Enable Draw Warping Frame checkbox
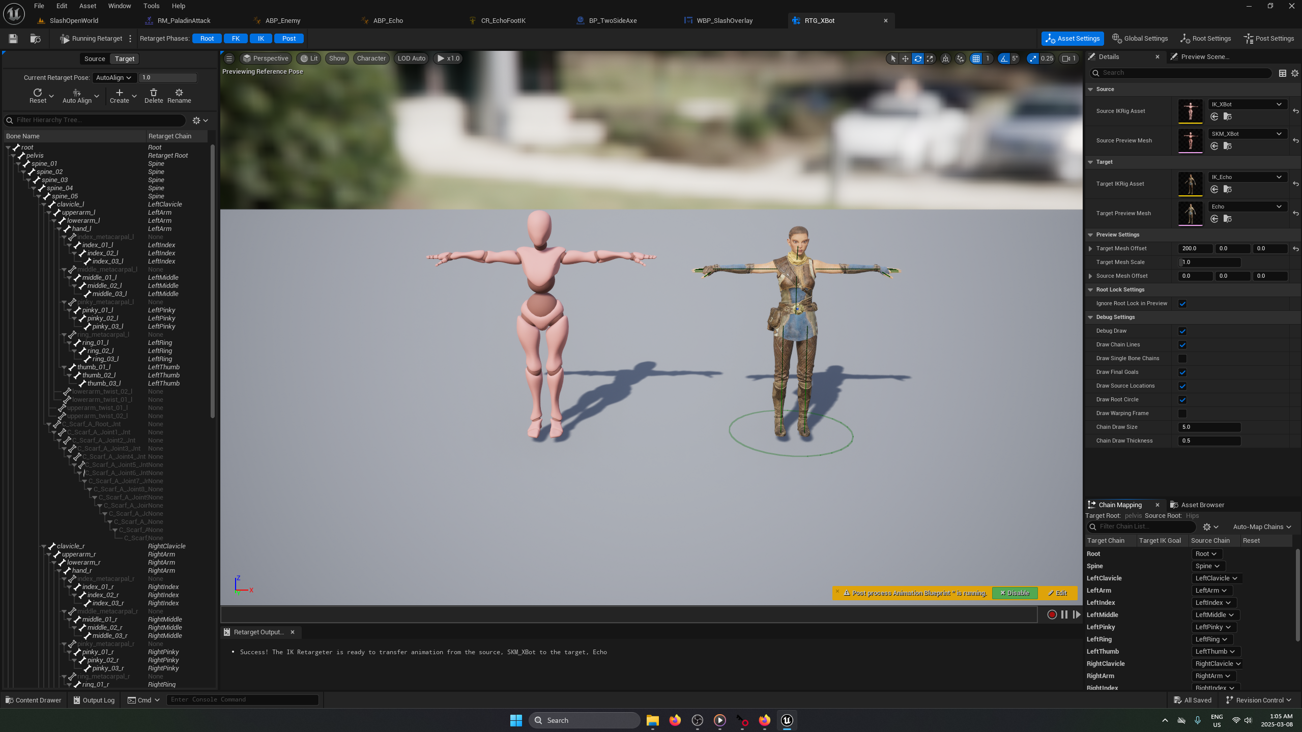This screenshot has width=1302, height=732. (x=1182, y=414)
